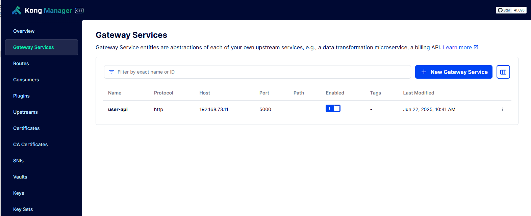This screenshot has width=531, height=216.
Task: Click the OSS badge next to Kong Manager
Action: [x=79, y=10]
